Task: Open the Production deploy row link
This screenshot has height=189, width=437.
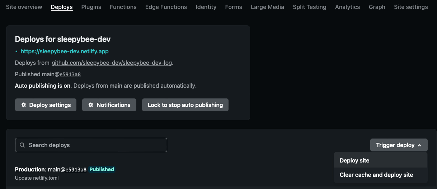Action: point(30,169)
